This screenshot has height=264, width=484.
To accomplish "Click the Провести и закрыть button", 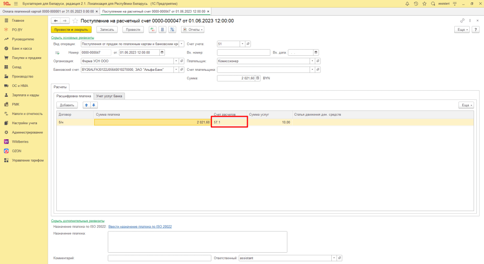I will tap(71, 29).
